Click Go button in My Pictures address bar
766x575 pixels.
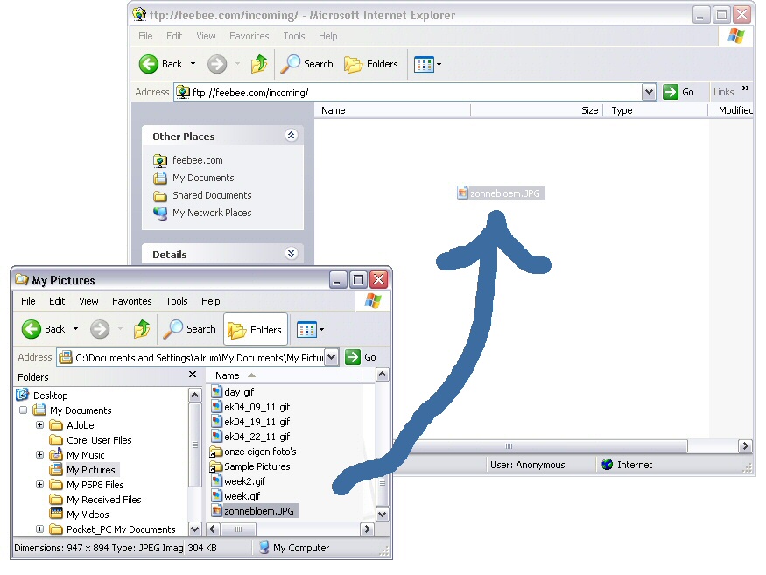361,357
